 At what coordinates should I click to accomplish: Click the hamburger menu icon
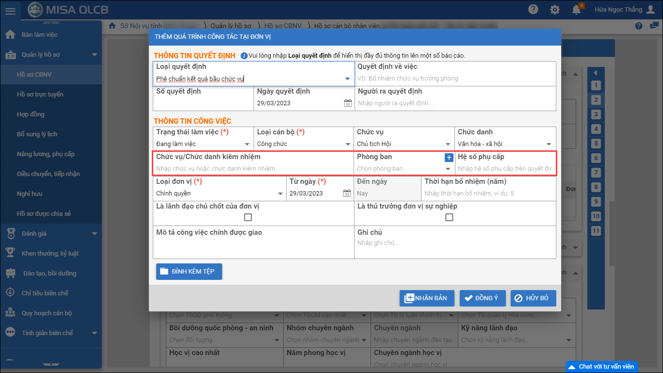click(10, 10)
